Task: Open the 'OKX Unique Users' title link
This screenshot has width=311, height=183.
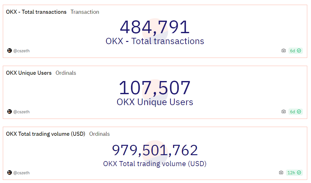Action: point(29,73)
